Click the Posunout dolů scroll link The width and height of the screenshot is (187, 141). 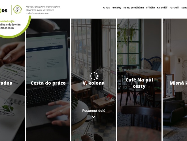[x=94, y=111]
